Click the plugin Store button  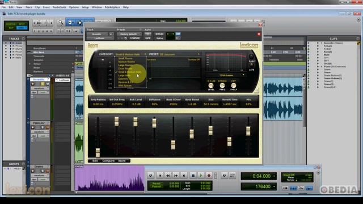click(x=122, y=160)
